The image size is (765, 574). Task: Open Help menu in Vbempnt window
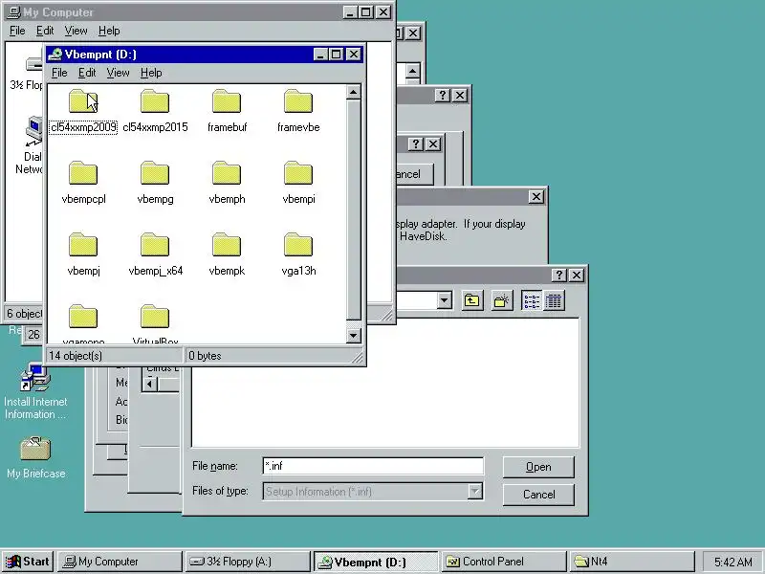[151, 73]
